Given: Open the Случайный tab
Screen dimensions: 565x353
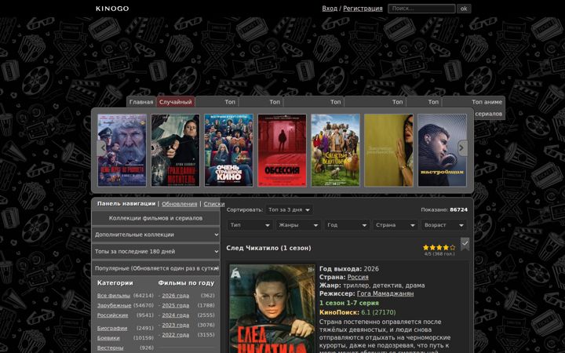Looking at the screenshot, I should pos(176,102).
